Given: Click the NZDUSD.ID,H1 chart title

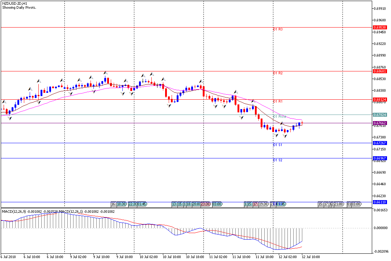Looking at the screenshot, I should pyautogui.click(x=15, y=4).
